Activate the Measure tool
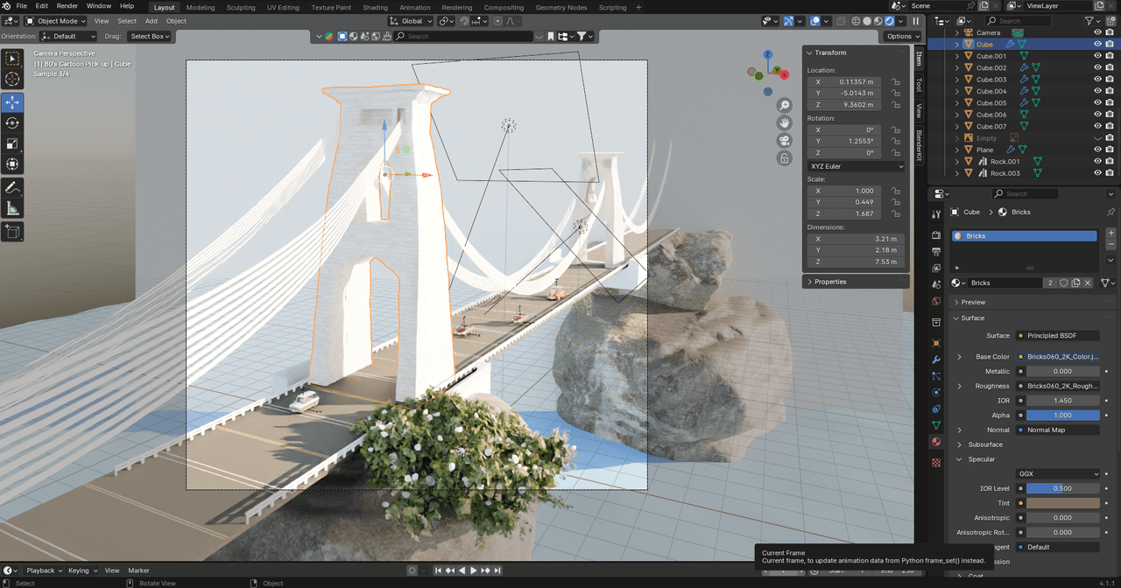This screenshot has width=1121, height=588. coord(12,208)
